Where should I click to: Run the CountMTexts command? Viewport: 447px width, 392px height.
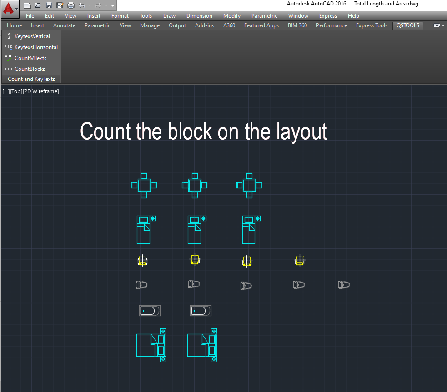tap(25, 58)
